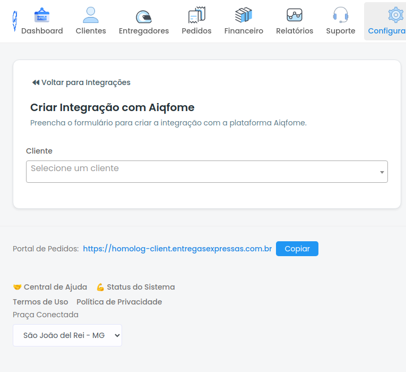Select the Financeiro menu label
This screenshot has height=372, width=406.
(244, 31)
